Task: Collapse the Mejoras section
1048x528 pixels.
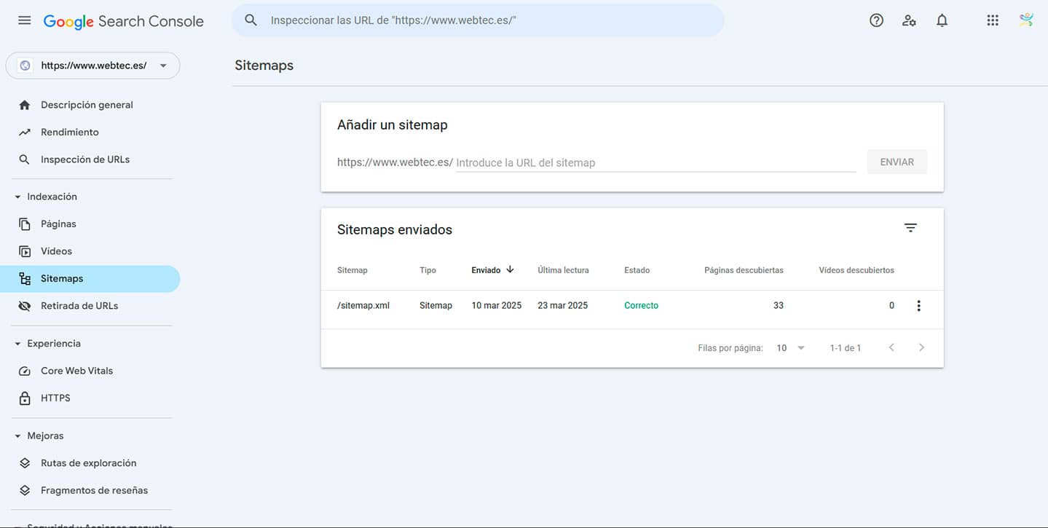Action: point(17,436)
